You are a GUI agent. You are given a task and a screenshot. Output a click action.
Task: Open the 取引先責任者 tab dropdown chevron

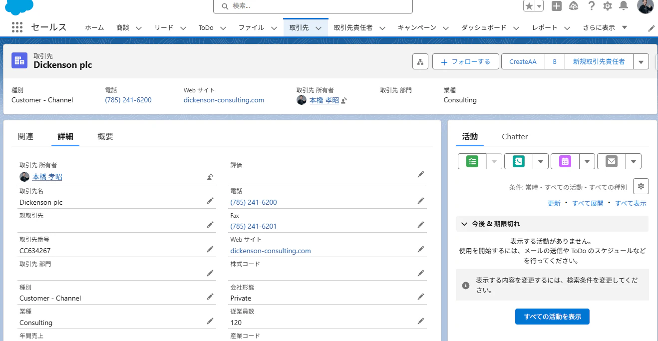(x=382, y=28)
